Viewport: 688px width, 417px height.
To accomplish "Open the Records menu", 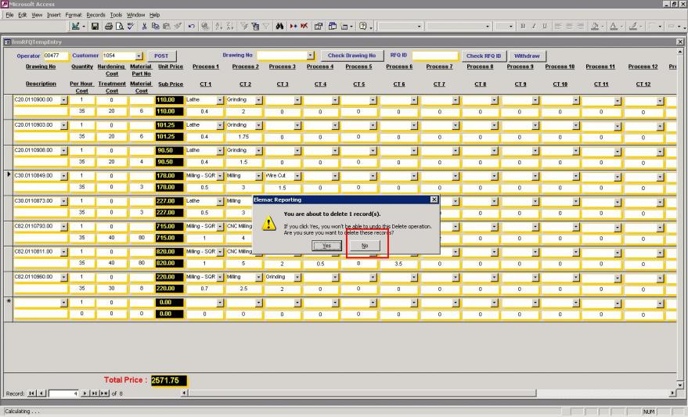I will coord(95,15).
